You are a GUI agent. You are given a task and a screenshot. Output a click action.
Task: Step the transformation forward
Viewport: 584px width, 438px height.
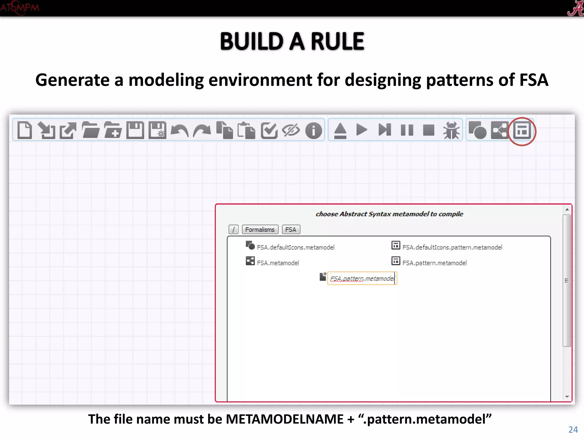pyautogui.click(x=384, y=130)
